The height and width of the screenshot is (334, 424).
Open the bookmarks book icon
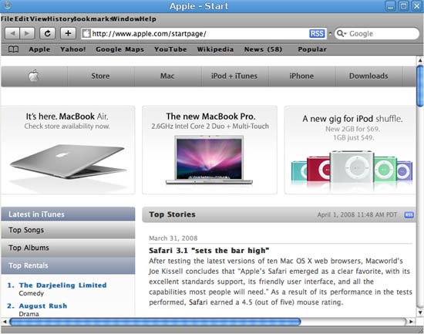pyautogui.click(x=14, y=49)
